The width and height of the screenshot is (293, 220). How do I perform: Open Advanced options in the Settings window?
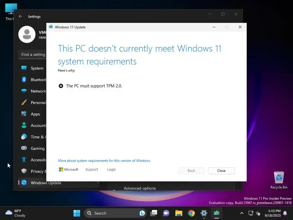(x=140, y=188)
